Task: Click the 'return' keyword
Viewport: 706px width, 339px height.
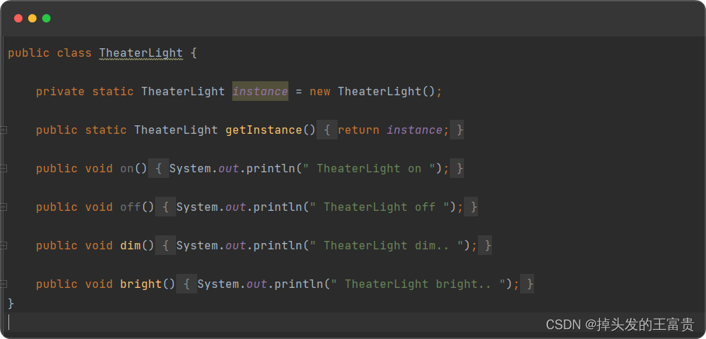Action: [x=359, y=130]
